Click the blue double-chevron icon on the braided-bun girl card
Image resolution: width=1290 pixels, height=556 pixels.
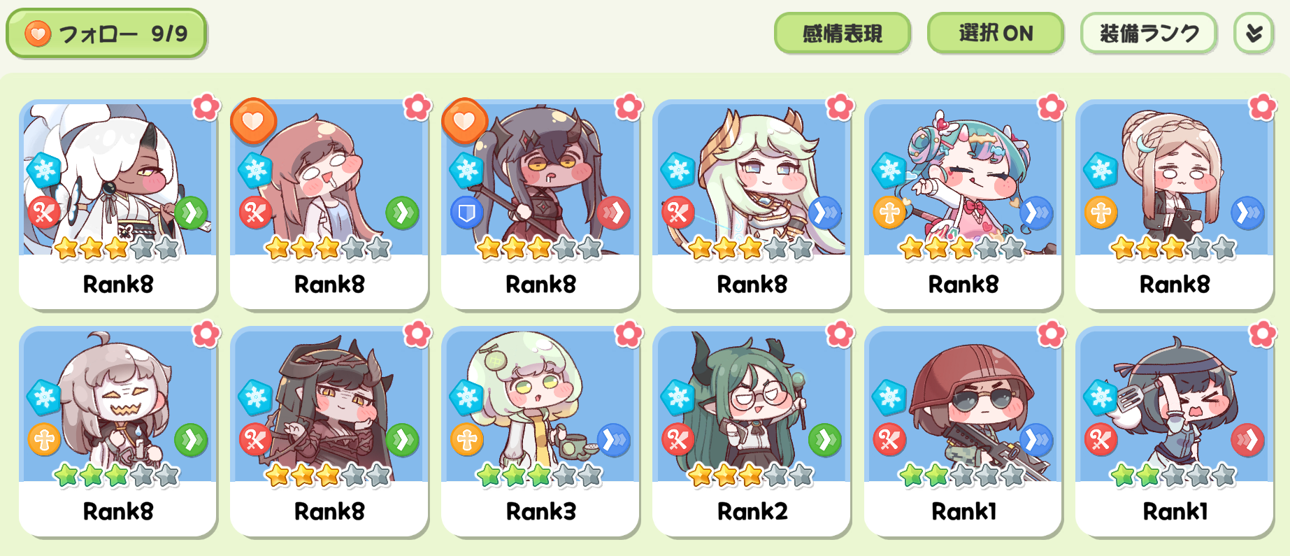point(1247,213)
